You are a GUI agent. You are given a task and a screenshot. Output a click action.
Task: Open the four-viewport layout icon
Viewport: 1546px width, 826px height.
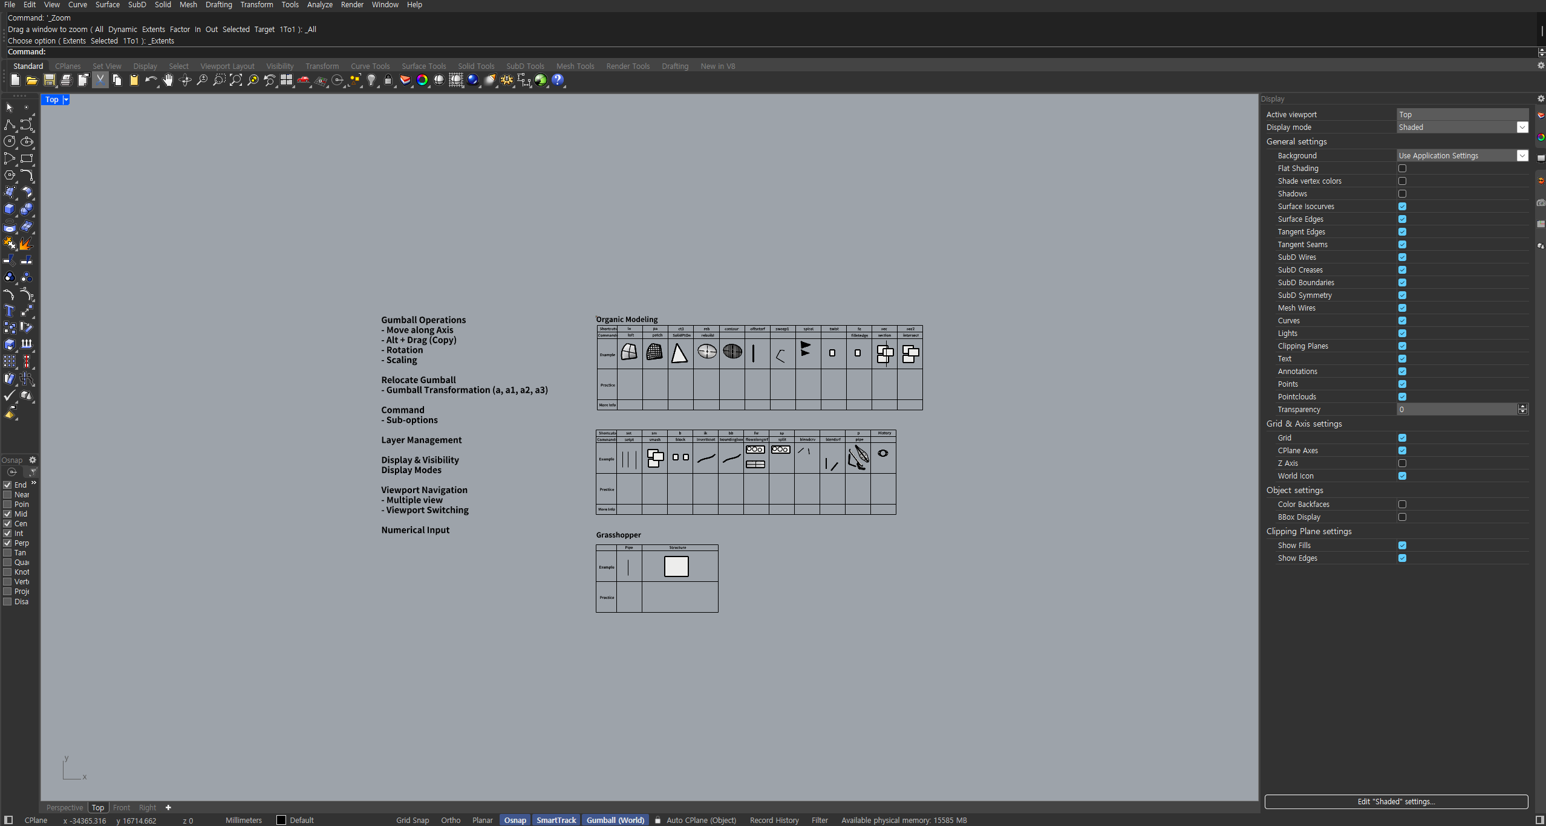click(286, 80)
